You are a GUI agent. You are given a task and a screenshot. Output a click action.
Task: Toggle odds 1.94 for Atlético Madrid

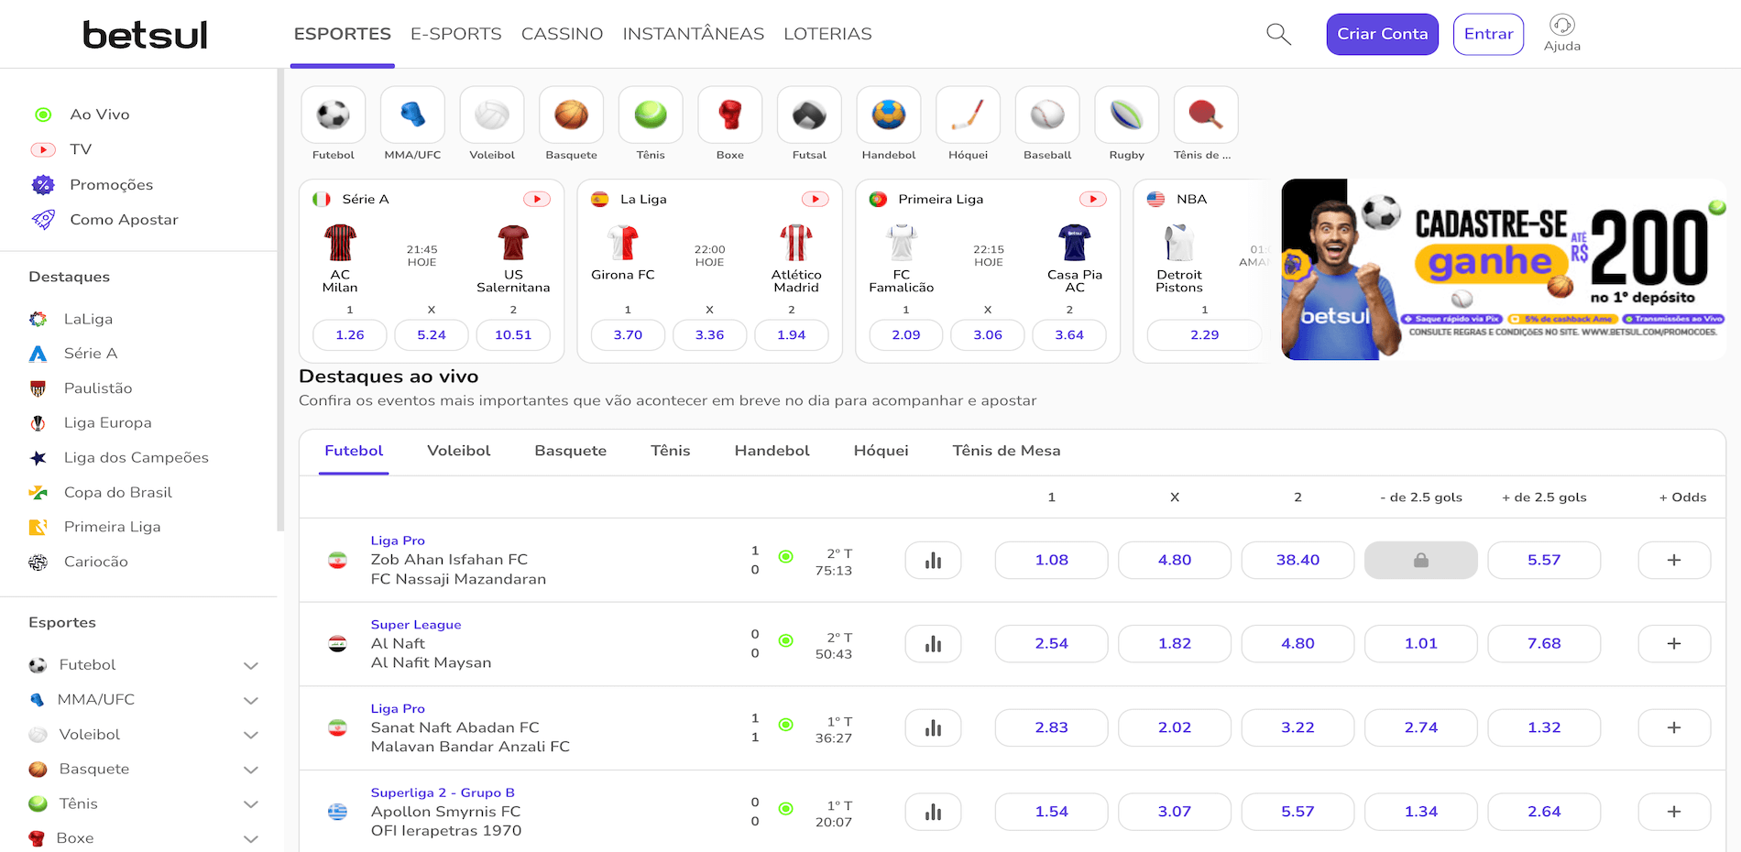pyautogui.click(x=791, y=335)
